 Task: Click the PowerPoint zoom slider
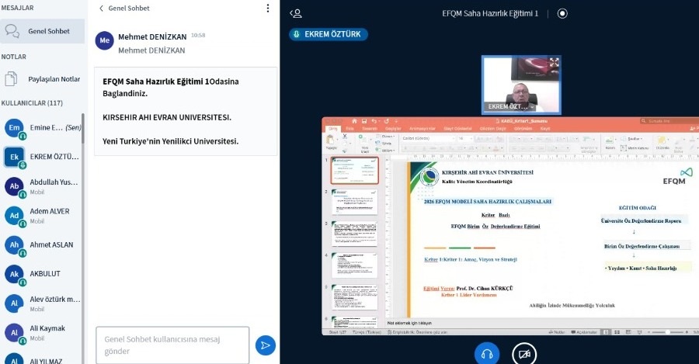pyautogui.click(x=667, y=332)
